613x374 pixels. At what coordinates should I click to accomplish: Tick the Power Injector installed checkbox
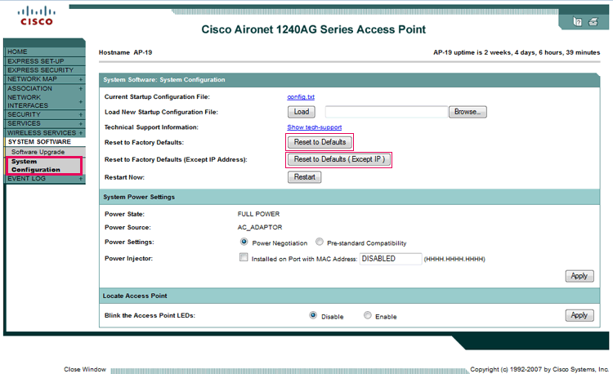[x=244, y=257]
